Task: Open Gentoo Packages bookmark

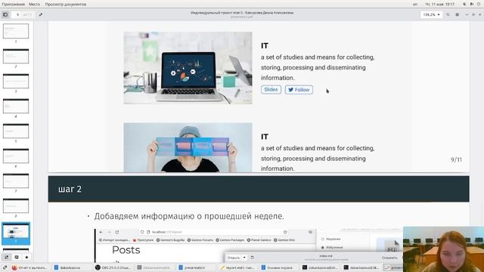Action: tap(230, 240)
